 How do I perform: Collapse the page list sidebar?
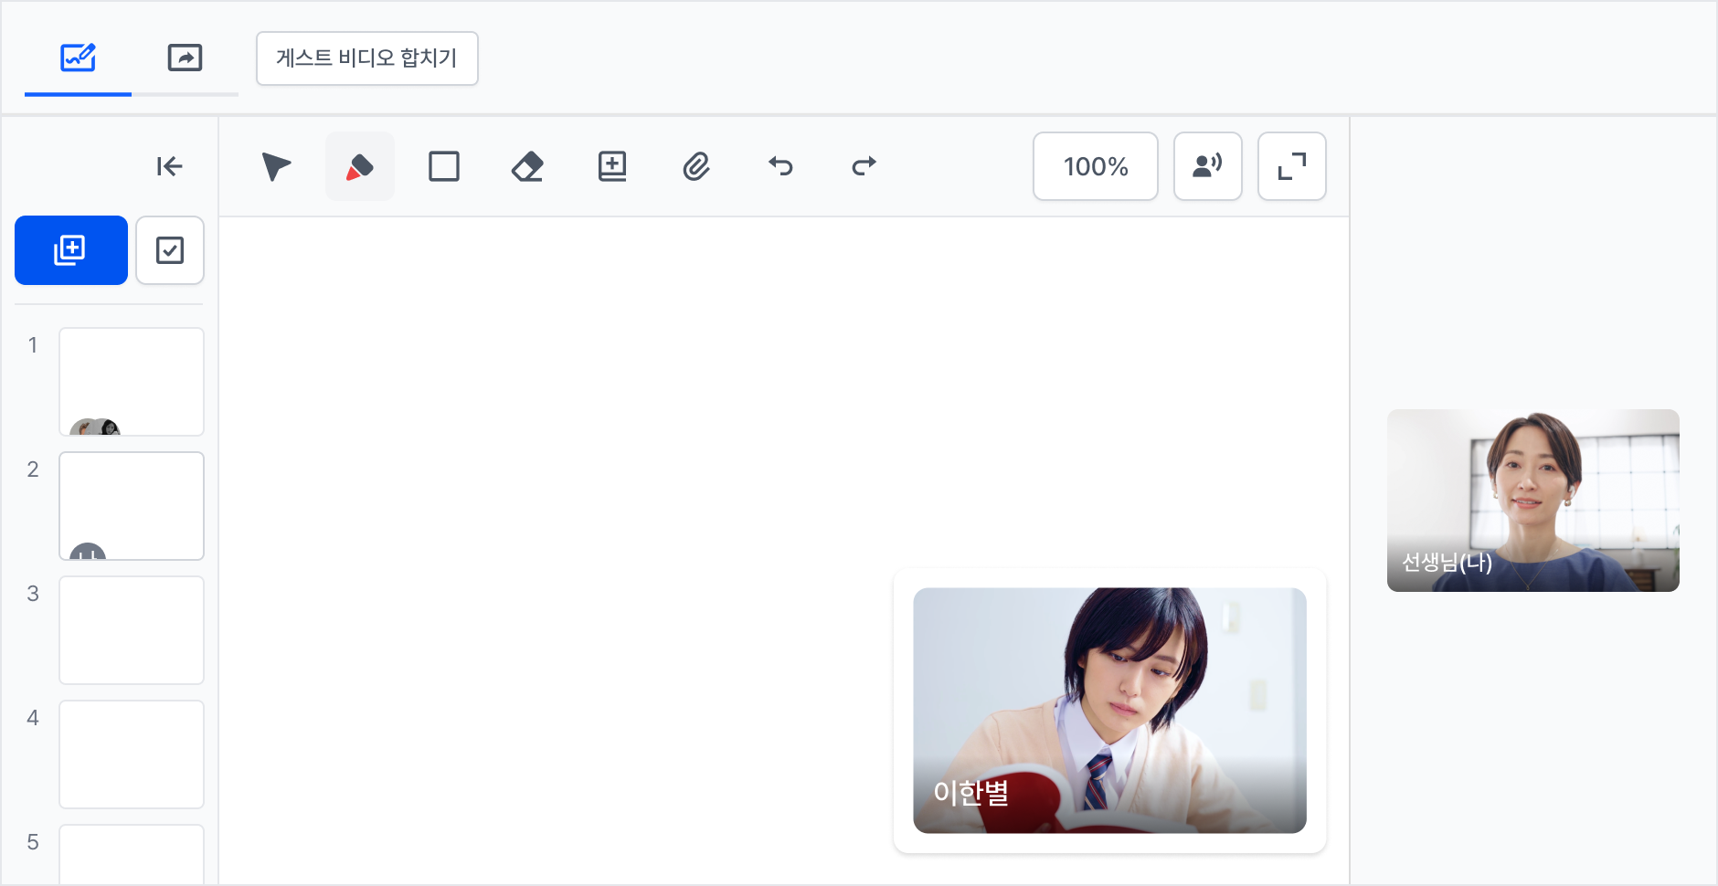pyautogui.click(x=169, y=166)
